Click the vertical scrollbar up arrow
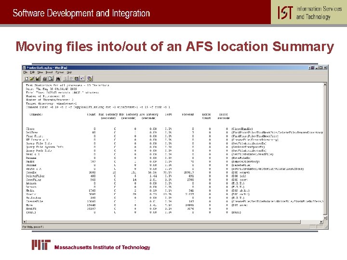The width and height of the screenshot is (347, 260). [325, 84]
